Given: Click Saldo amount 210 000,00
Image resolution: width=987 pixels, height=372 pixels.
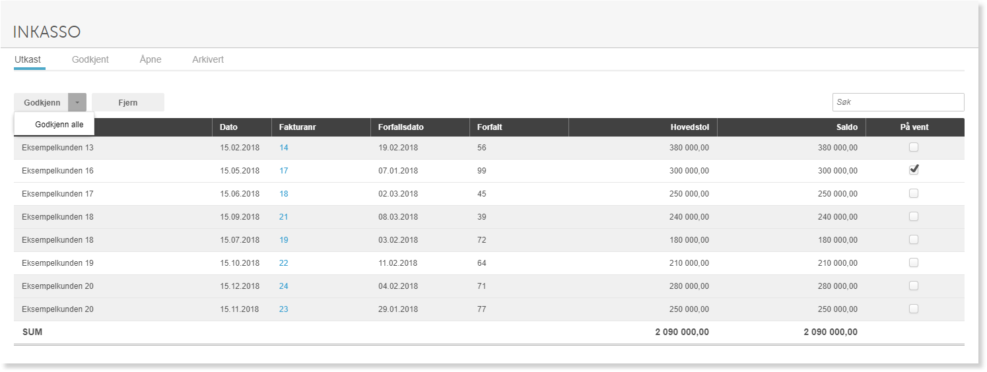Looking at the screenshot, I should [x=838, y=263].
